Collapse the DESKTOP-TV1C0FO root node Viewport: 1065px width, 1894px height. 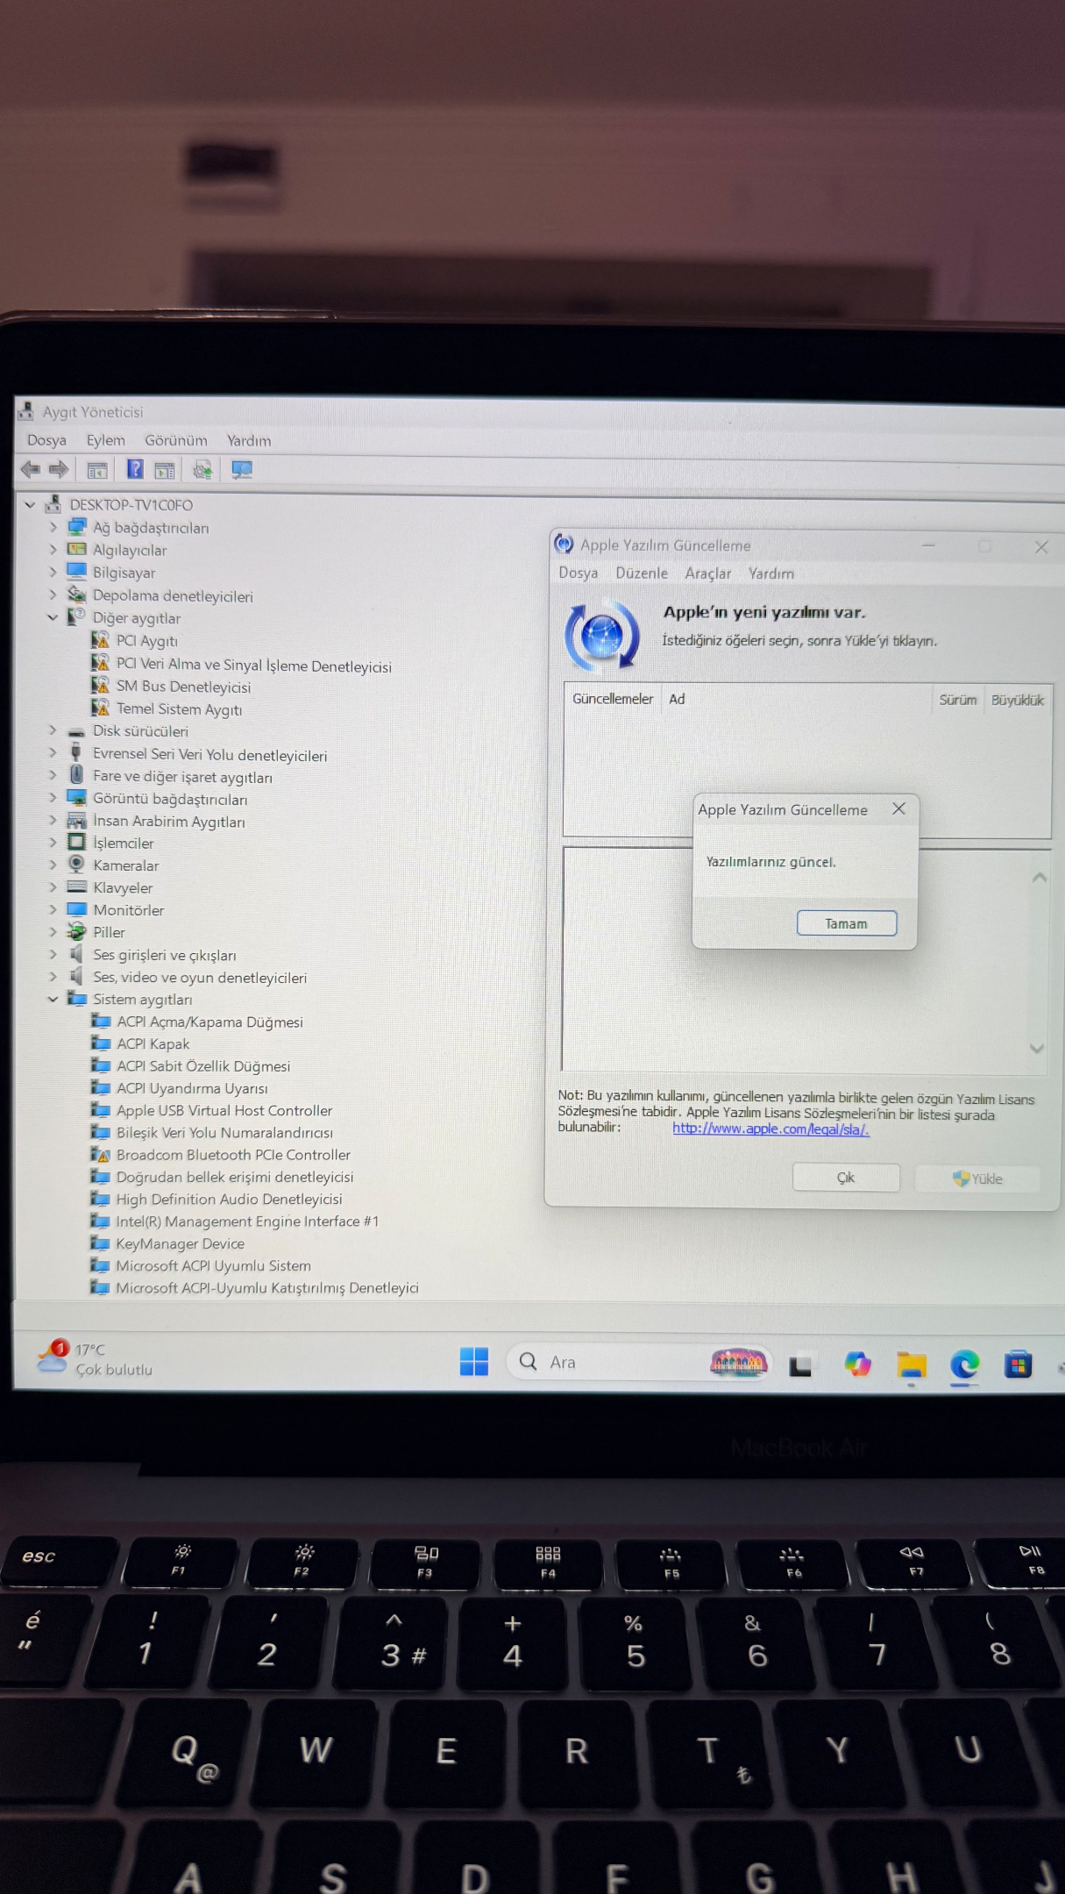30,504
